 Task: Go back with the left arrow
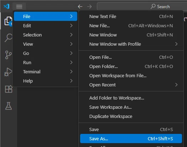(80, 6)
